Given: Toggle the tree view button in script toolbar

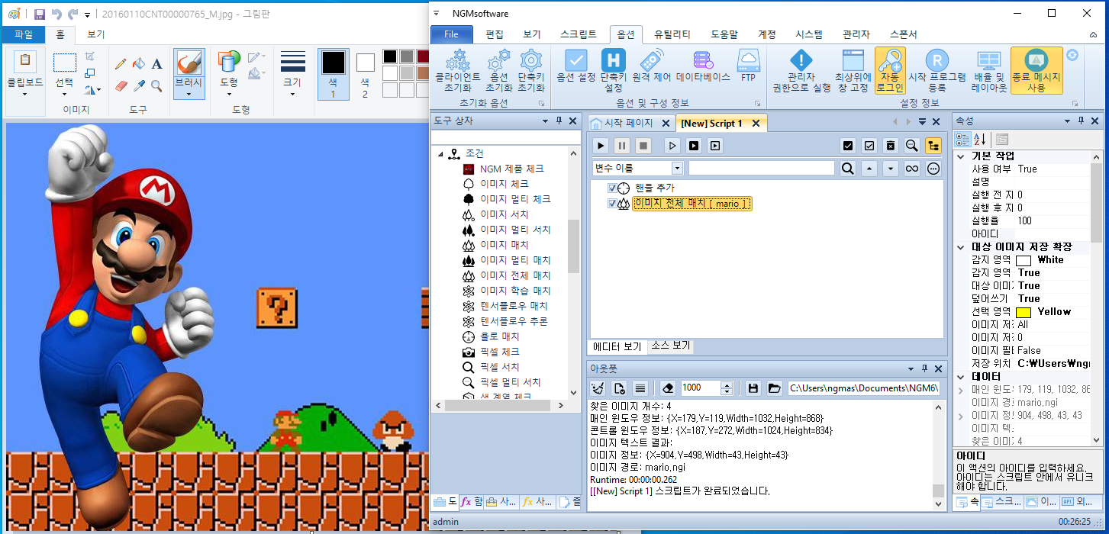Looking at the screenshot, I should [933, 146].
